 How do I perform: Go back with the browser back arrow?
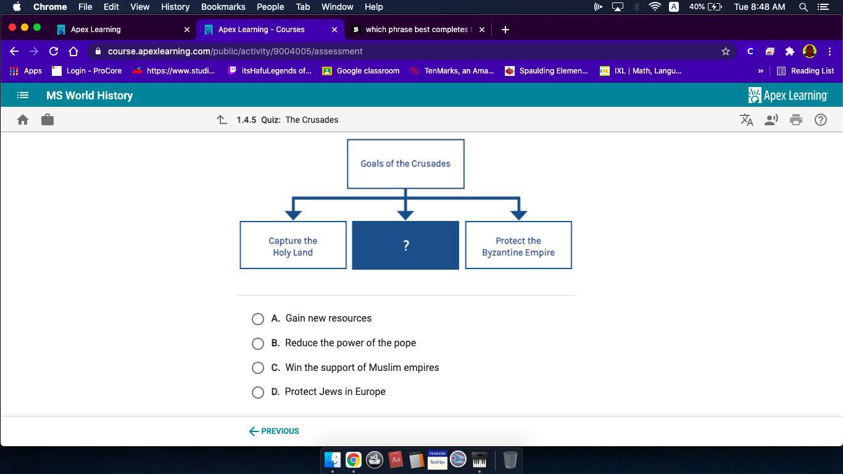click(x=14, y=51)
